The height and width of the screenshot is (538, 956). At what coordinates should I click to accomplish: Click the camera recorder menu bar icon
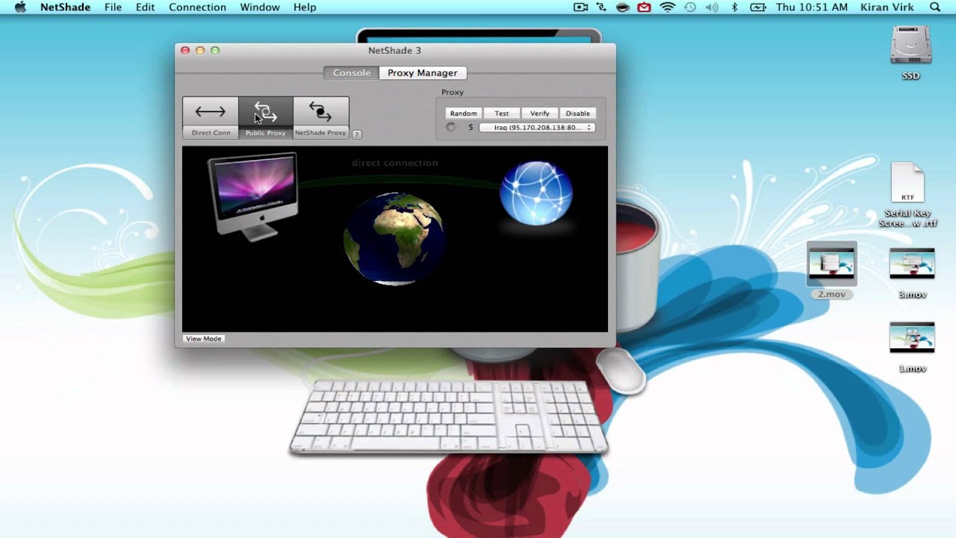(580, 7)
